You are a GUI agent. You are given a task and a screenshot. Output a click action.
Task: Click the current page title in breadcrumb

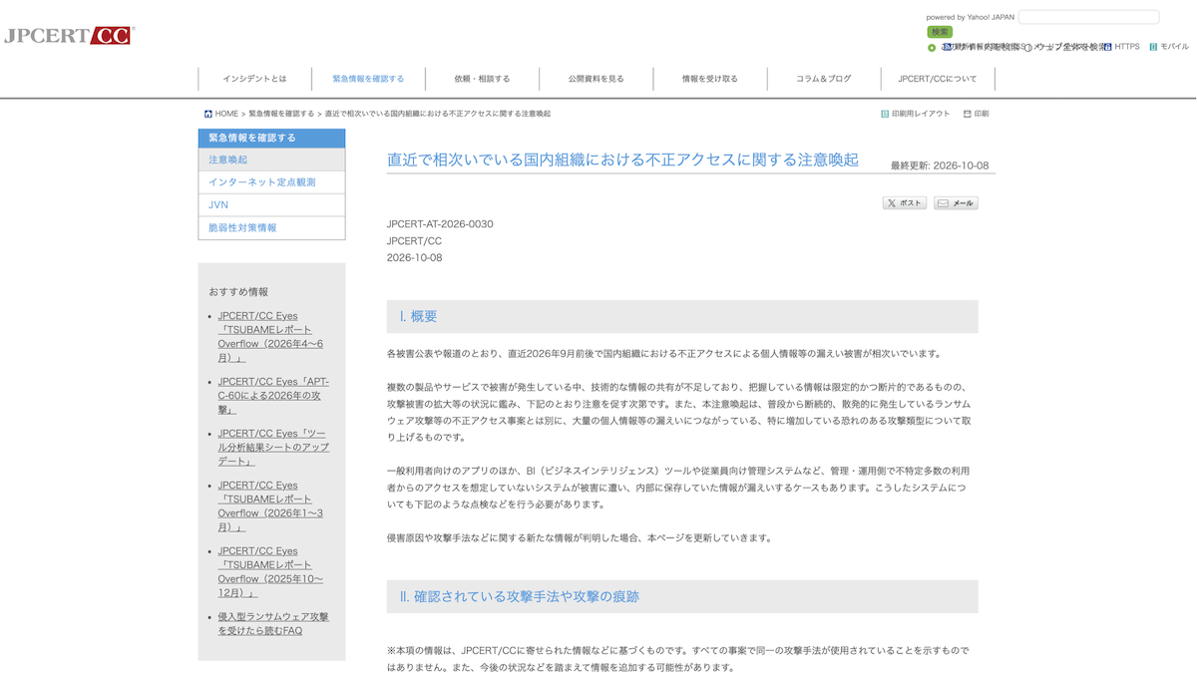pyautogui.click(x=437, y=114)
